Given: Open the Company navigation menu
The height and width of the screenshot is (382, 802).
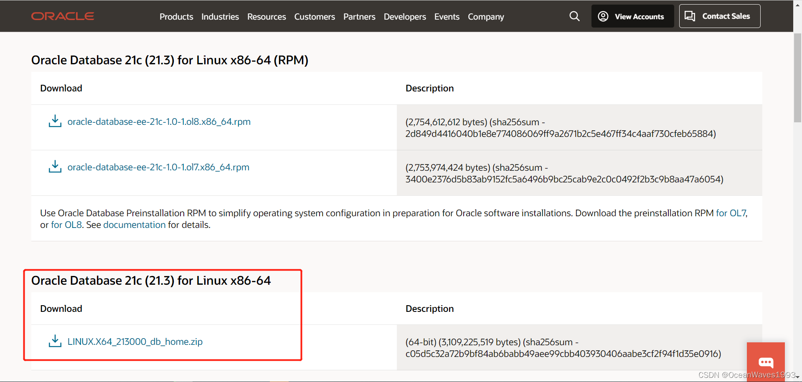Looking at the screenshot, I should click(x=485, y=17).
